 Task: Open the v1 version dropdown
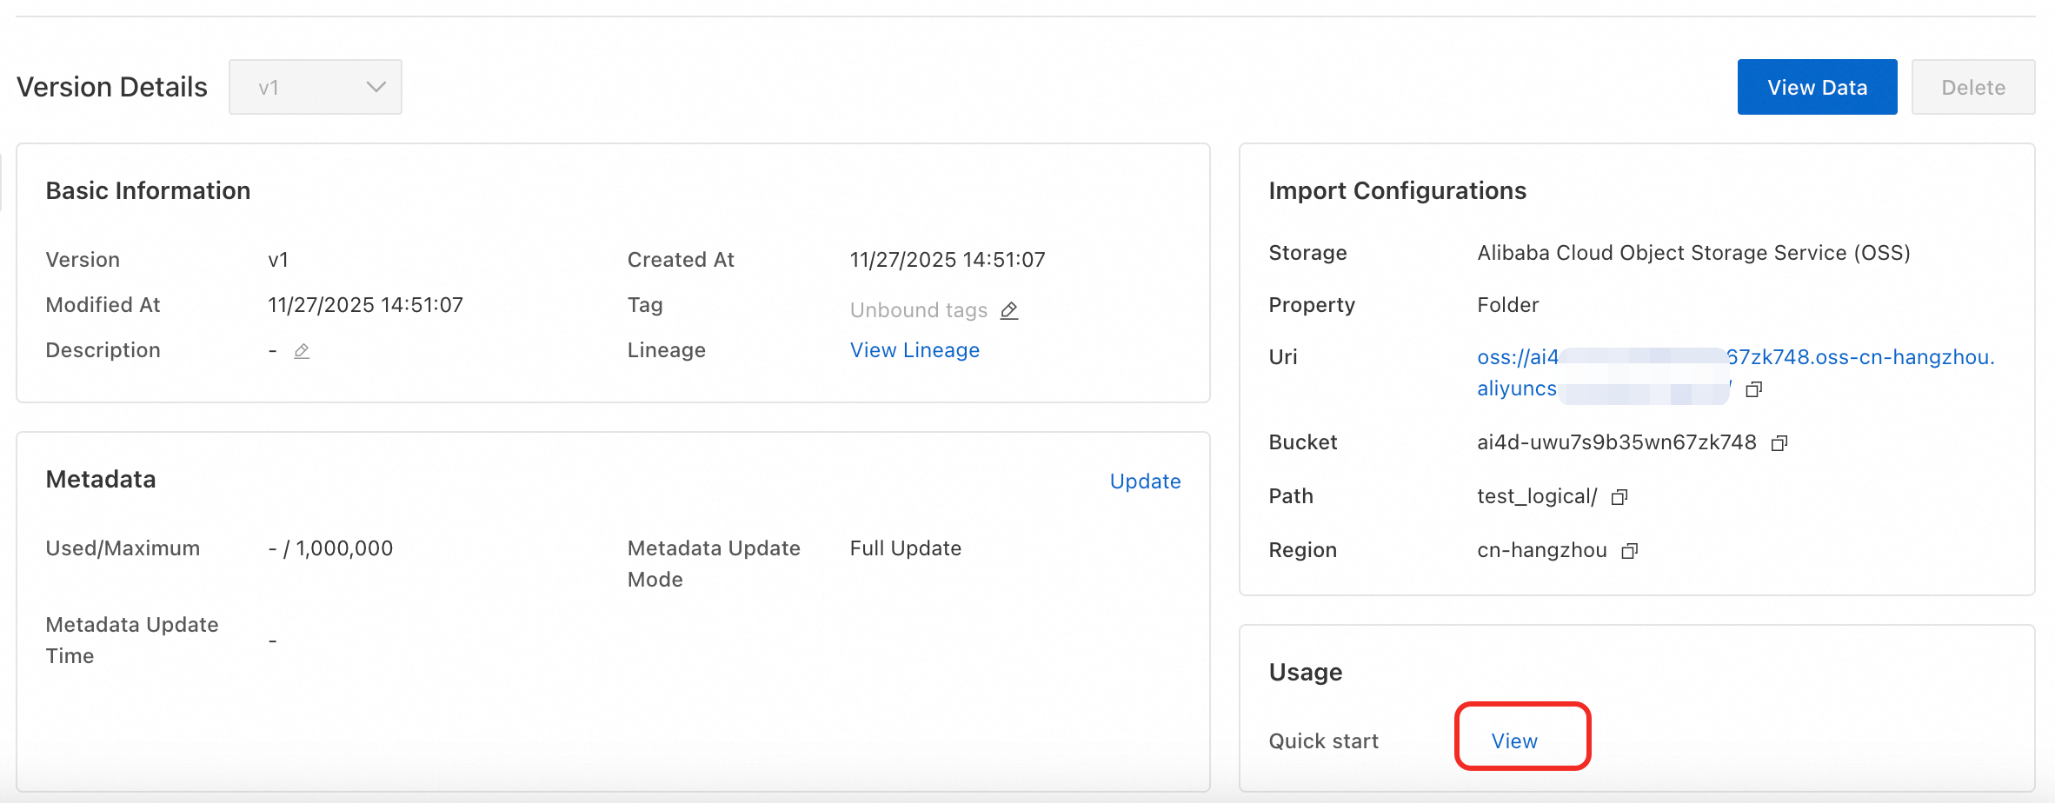point(315,87)
